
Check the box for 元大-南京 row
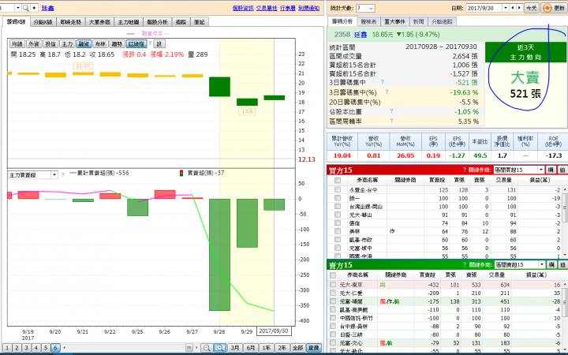click(x=333, y=285)
